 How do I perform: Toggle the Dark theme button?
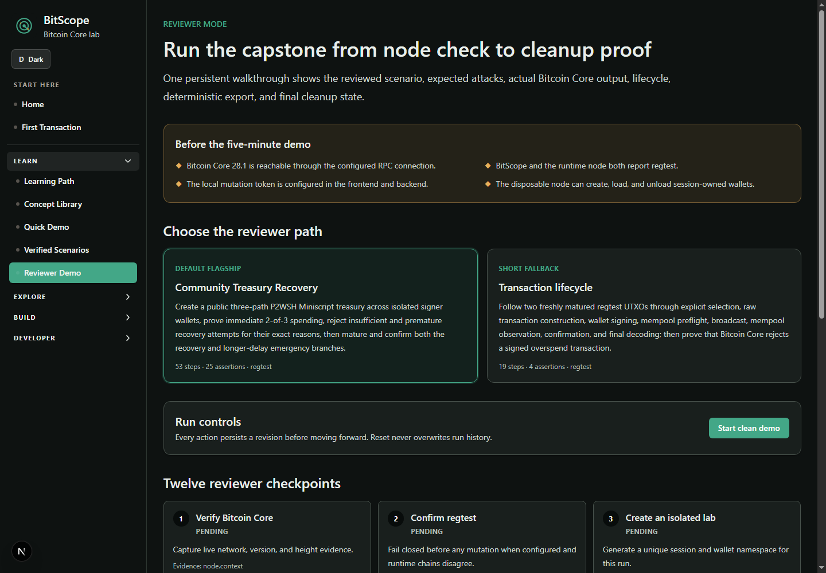pos(31,60)
